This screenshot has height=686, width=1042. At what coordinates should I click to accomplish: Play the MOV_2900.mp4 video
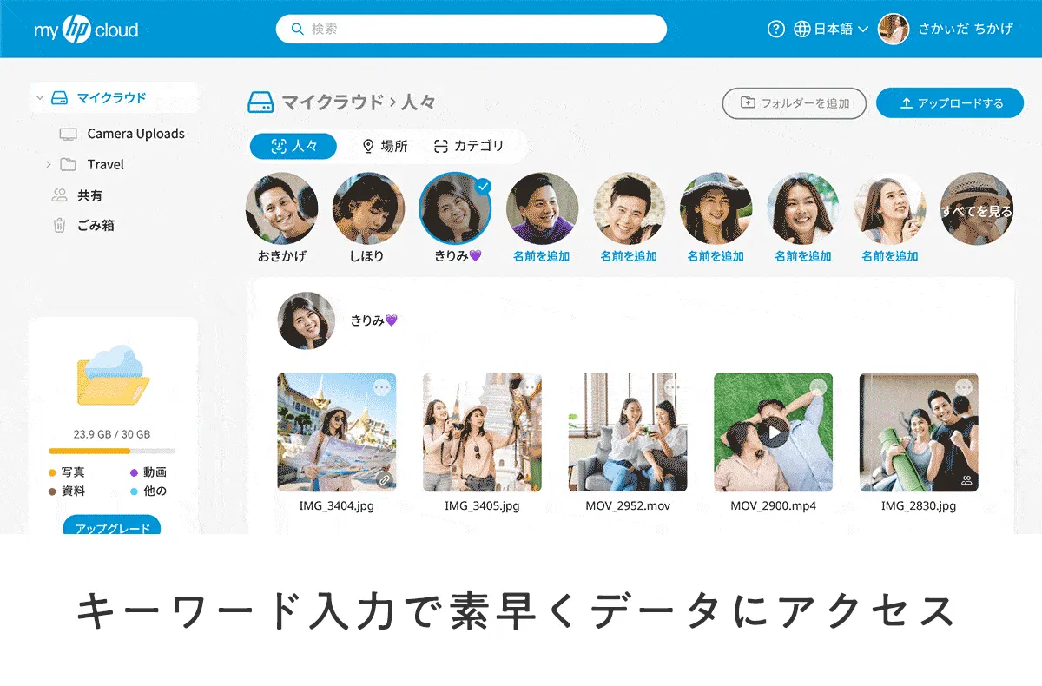[x=773, y=432]
